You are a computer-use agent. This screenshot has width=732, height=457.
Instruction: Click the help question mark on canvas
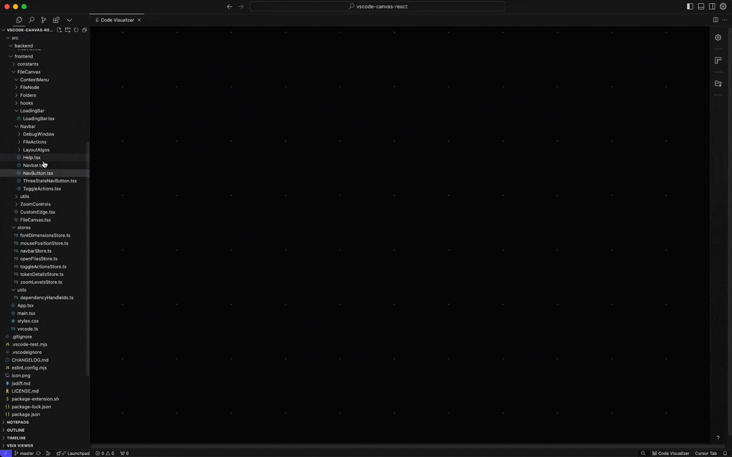tap(718, 438)
